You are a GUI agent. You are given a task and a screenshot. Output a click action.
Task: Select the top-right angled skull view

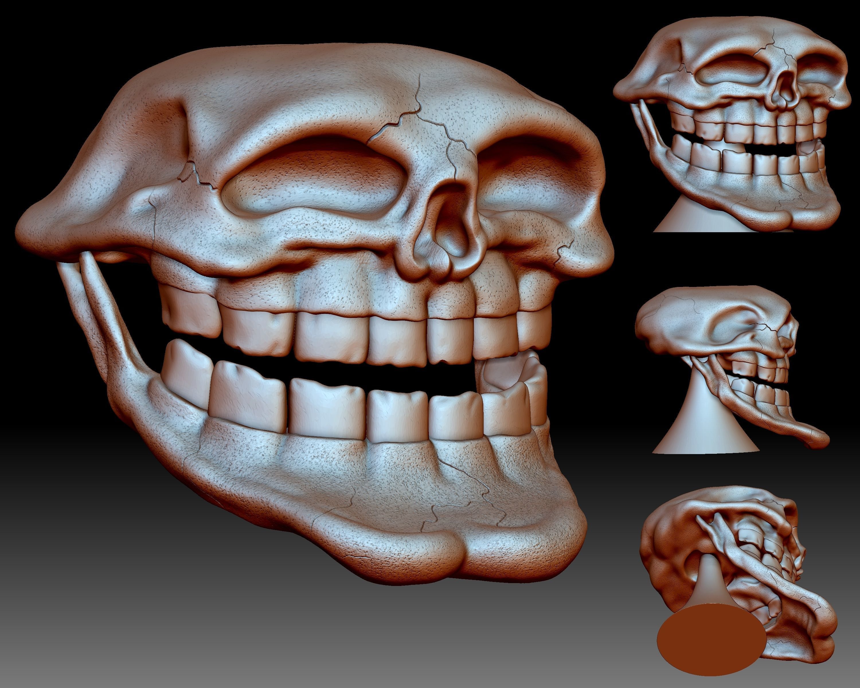click(x=732, y=124)
